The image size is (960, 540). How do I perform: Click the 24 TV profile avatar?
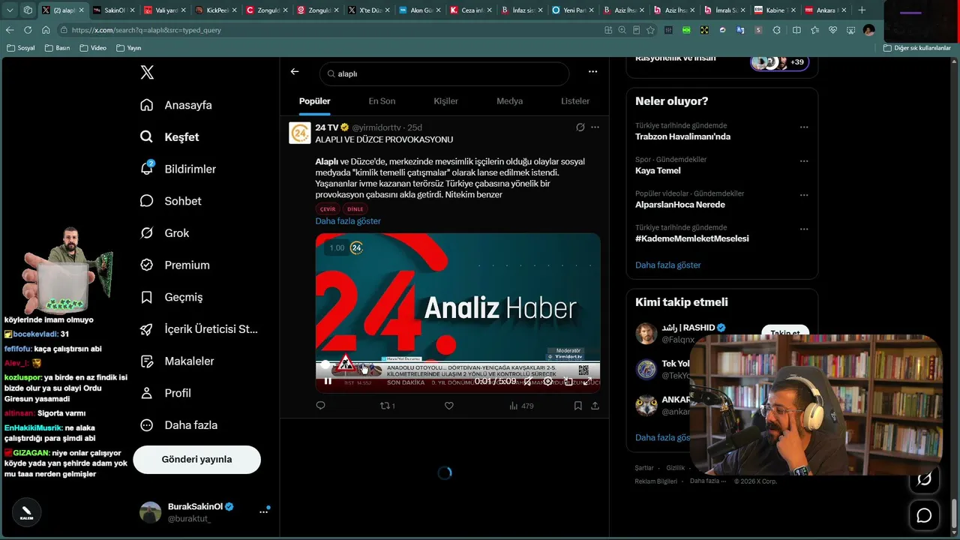[300, 133]
